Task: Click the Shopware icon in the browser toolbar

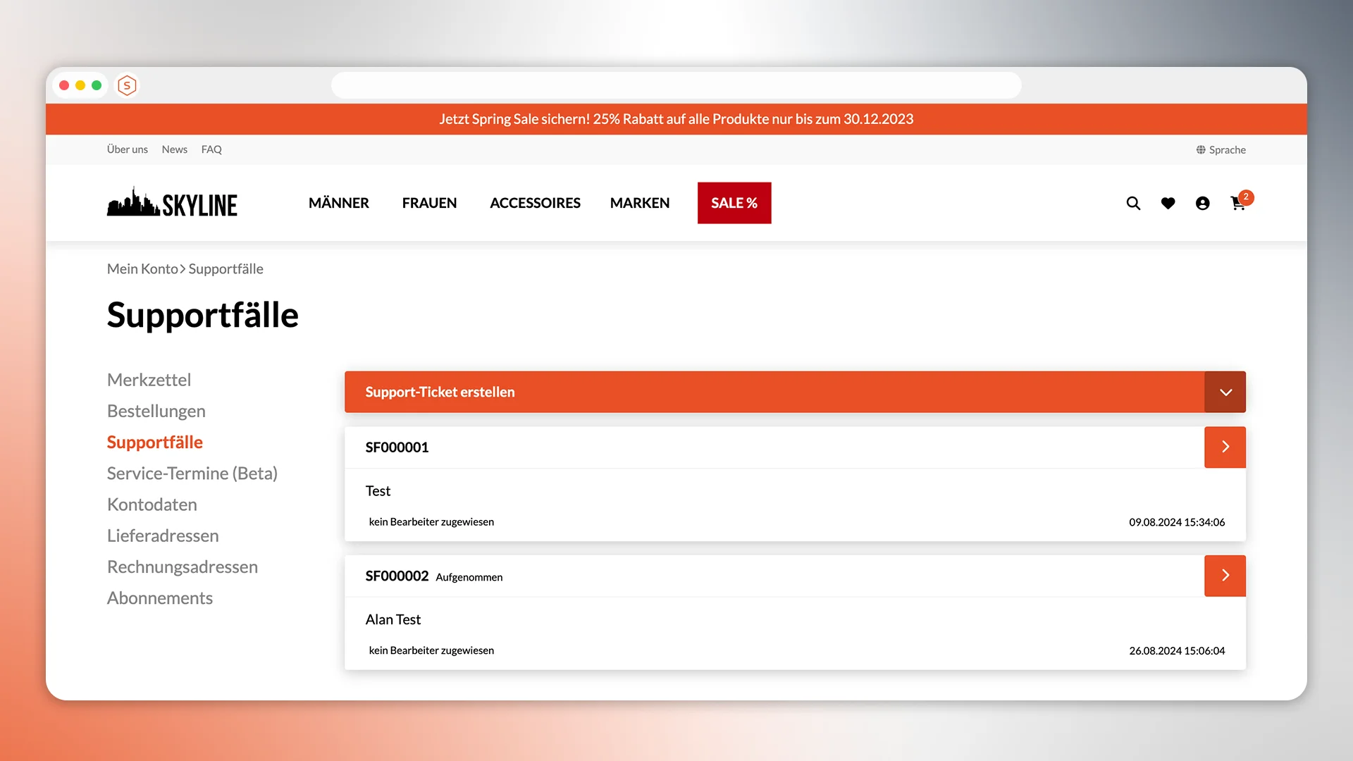Action: click(x=127, y=85)
